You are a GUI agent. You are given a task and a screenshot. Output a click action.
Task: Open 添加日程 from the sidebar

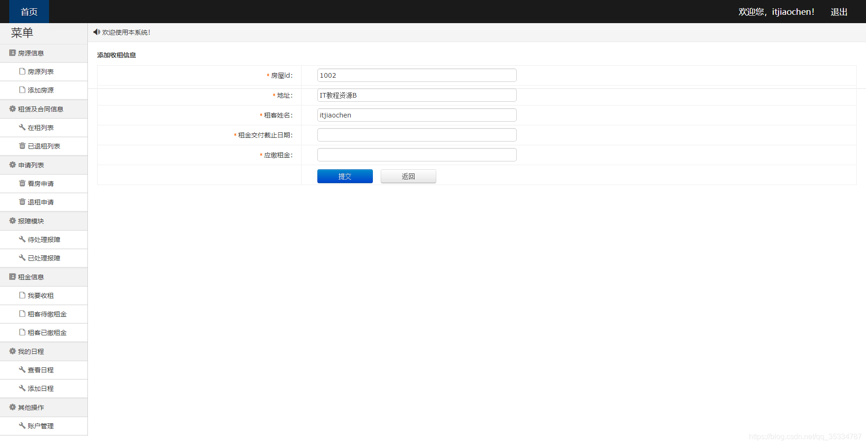coord(43,389)
